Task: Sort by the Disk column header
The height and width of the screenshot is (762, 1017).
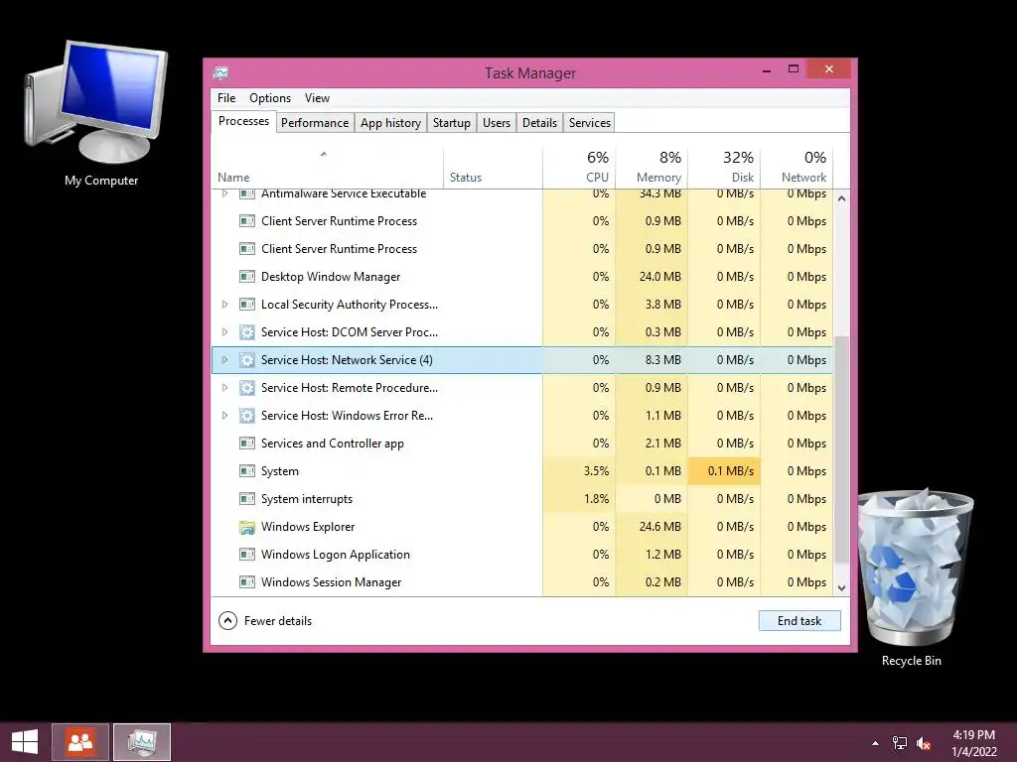Action: (724, 167)
